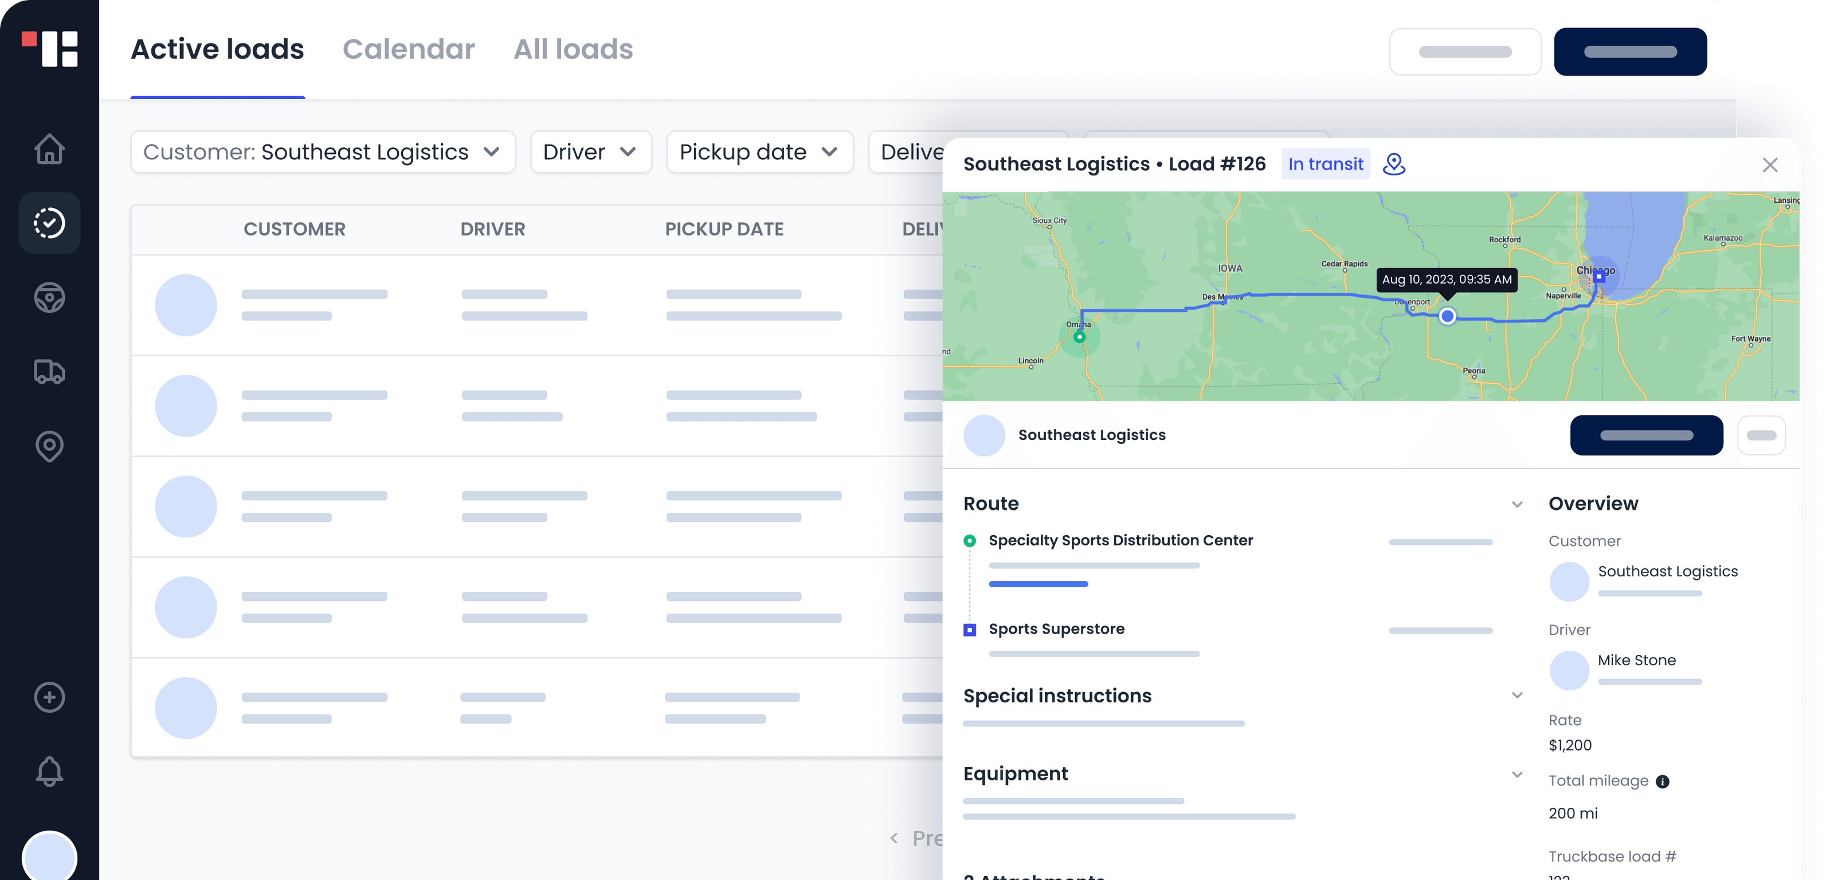Switch to the Calendar tab
This screenshot has height=880, width=1834.
(x=409, y=49)
